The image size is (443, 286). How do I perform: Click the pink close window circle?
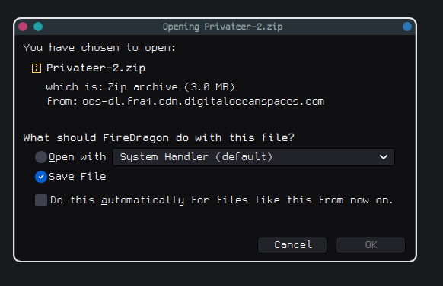click(x=23, y=27)
